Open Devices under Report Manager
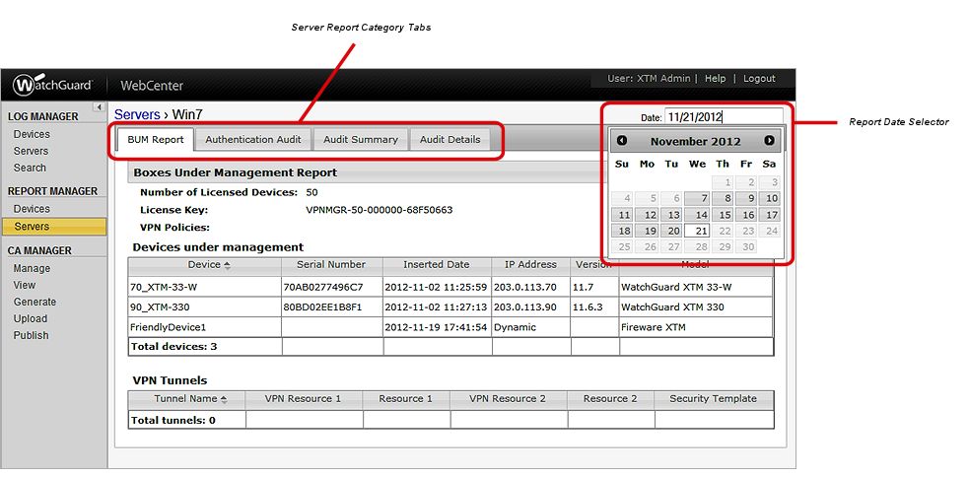968x477 pixels. [x=32, y=209]
